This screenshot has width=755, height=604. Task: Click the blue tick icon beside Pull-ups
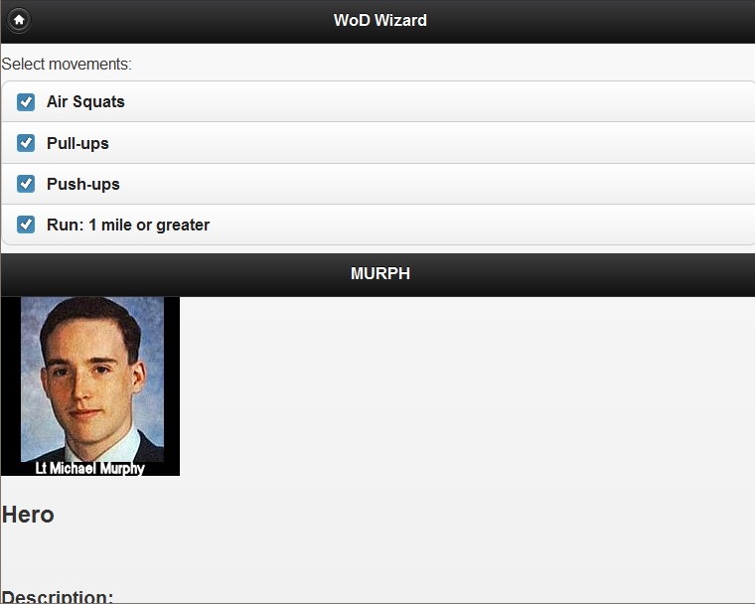coord(26,143)
